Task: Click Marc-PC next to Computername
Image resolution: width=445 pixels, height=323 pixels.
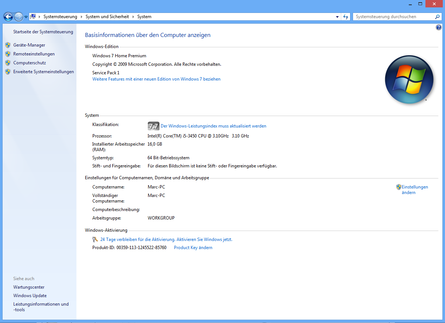Action: coord(156,187)
